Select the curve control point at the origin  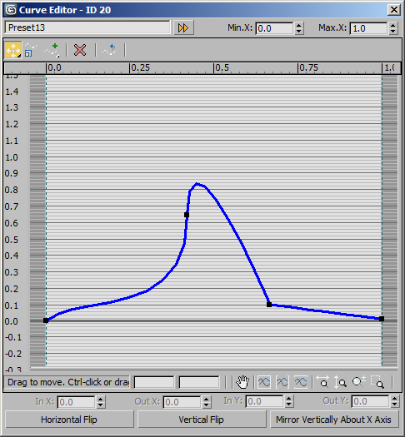click(46, 320)
